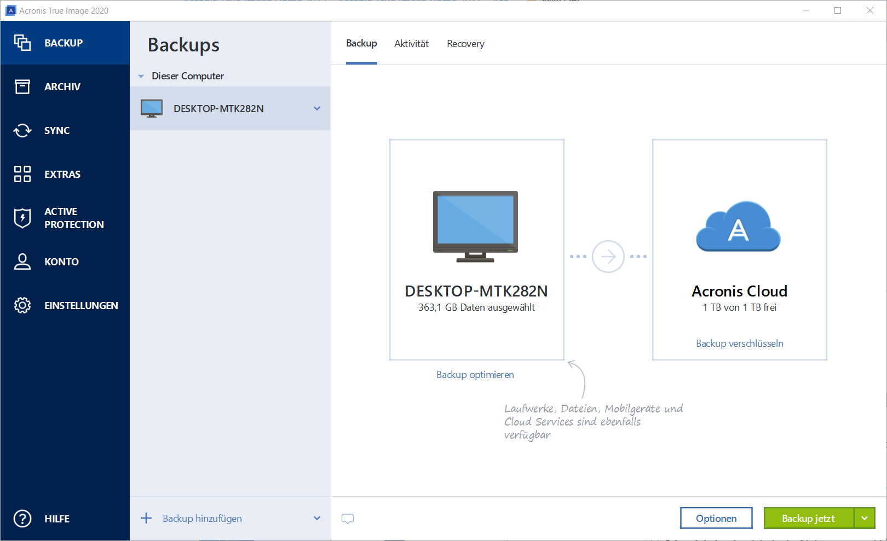Switch to the Aktivität tab
This screenshot has height=541, width=887.
tap(411, 44)
